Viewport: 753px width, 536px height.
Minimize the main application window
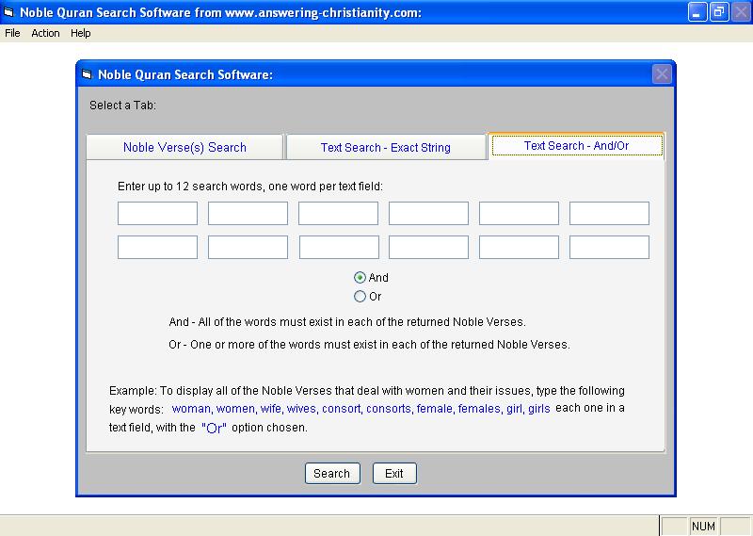tap(697, 12)
